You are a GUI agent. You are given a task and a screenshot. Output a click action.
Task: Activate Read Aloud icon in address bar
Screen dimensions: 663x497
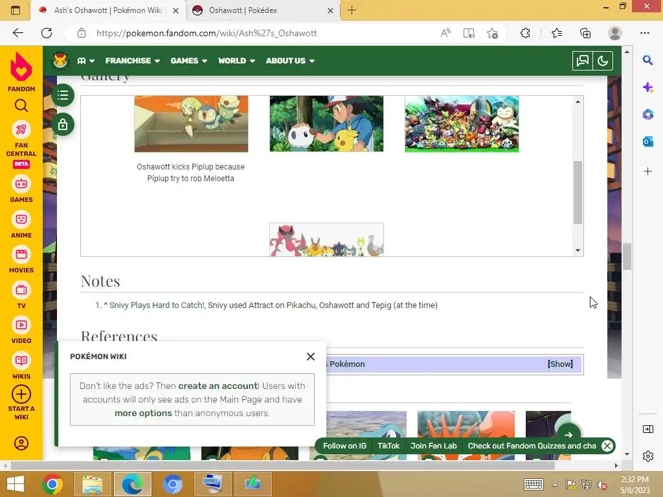[x=445, y=33]
